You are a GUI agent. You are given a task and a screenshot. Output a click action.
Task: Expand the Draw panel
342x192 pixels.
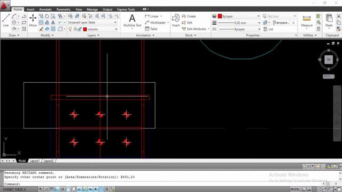14,35
